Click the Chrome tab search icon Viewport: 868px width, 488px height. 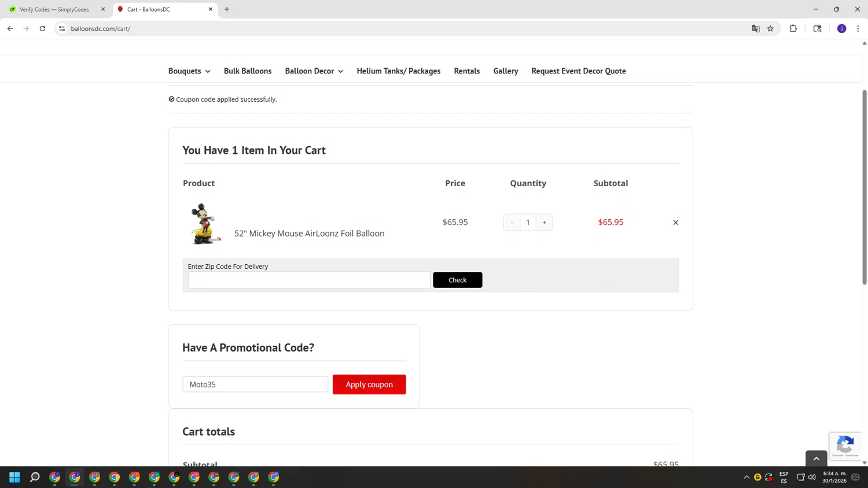[x=817, y=28]
